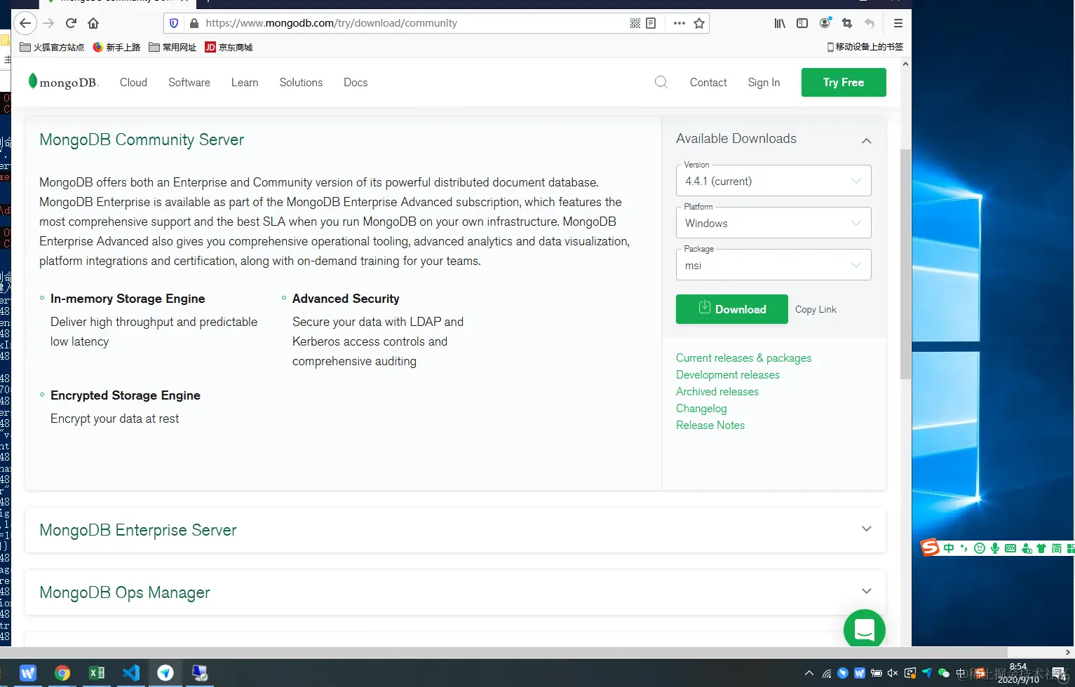Collapse the Available Downloads panel chevron
Screen dimensions: 1075x687
tap(867, 140)
